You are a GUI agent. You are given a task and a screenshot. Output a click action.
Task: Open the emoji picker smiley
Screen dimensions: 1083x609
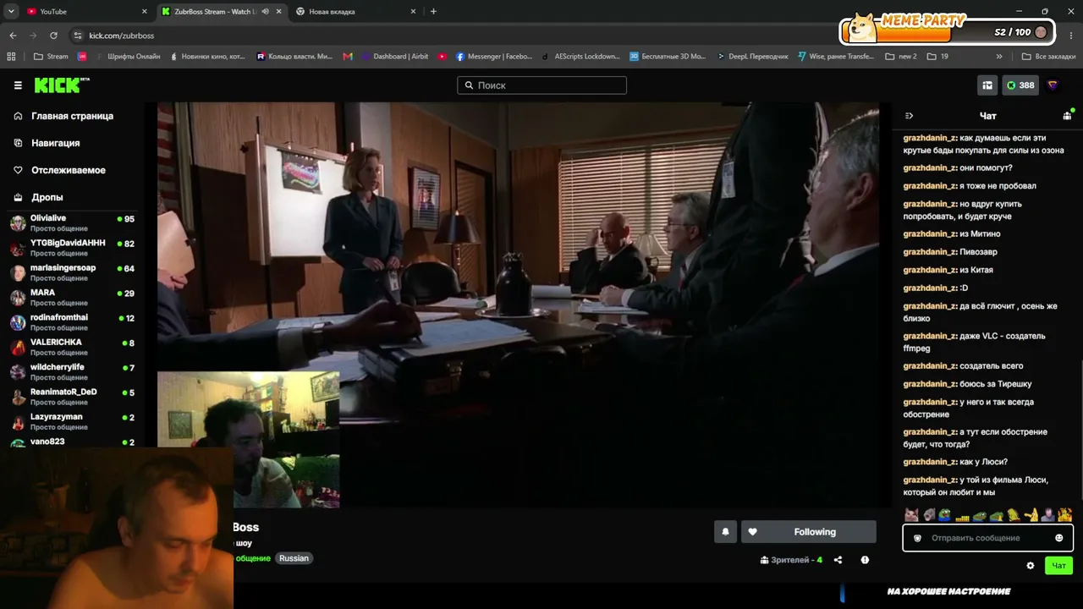click(x=1059, y=538)
